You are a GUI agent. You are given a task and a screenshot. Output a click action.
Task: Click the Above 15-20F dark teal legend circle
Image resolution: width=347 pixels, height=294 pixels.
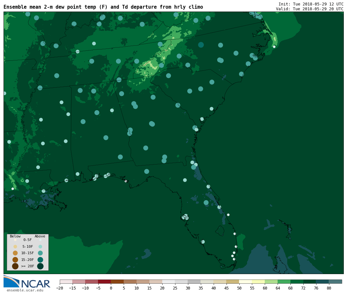[x=40, y=260]
